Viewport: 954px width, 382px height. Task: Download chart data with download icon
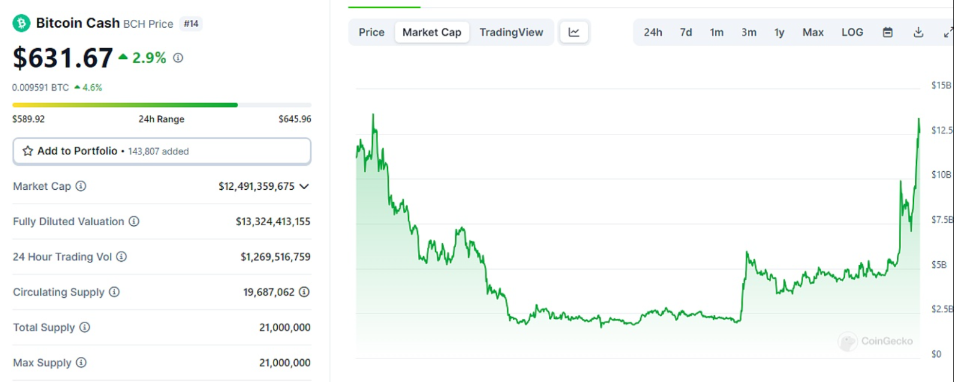click(x=918, y=32)
